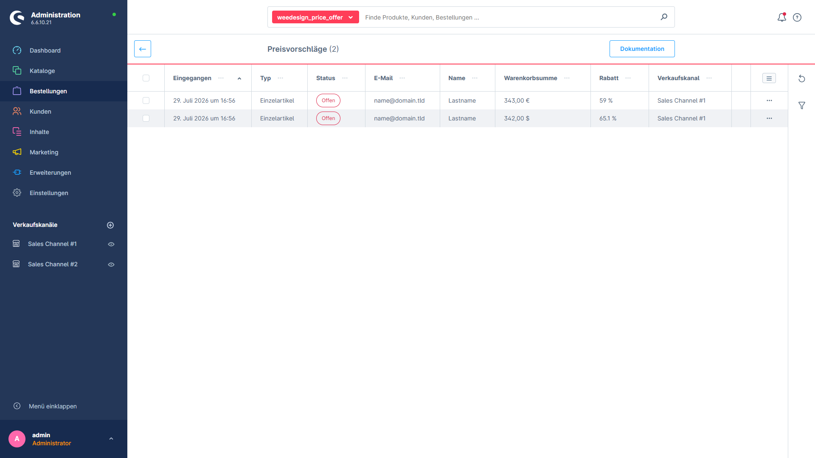The image size is (815, 458).
Task: Open context menu for 343,00 € row
Action: tap(769, 101)
